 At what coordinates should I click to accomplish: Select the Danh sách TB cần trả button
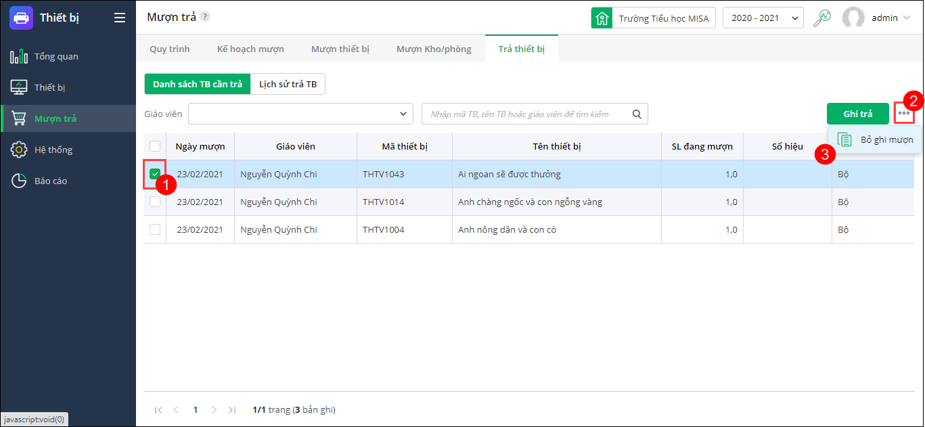tap(198, 84)
